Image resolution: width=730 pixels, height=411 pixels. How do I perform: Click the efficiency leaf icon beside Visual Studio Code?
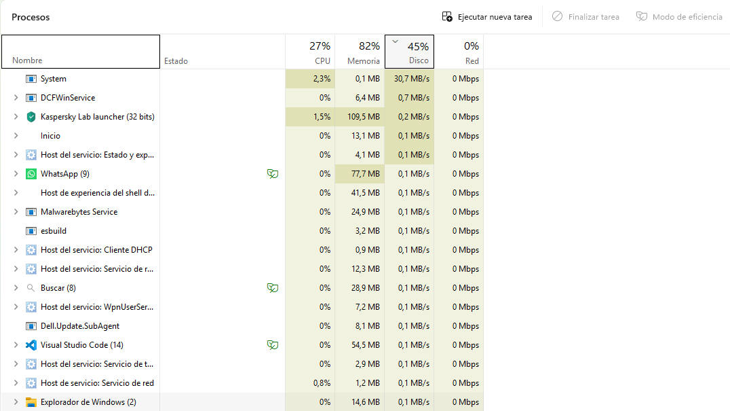pos(273,345)
